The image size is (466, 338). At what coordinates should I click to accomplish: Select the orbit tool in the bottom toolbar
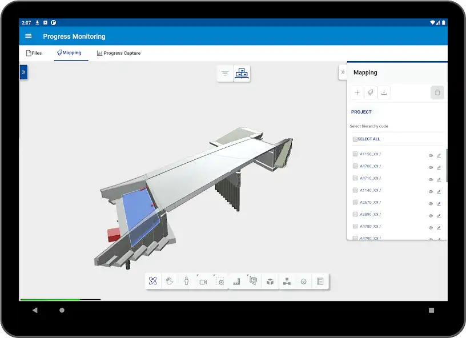coord(152,281)
